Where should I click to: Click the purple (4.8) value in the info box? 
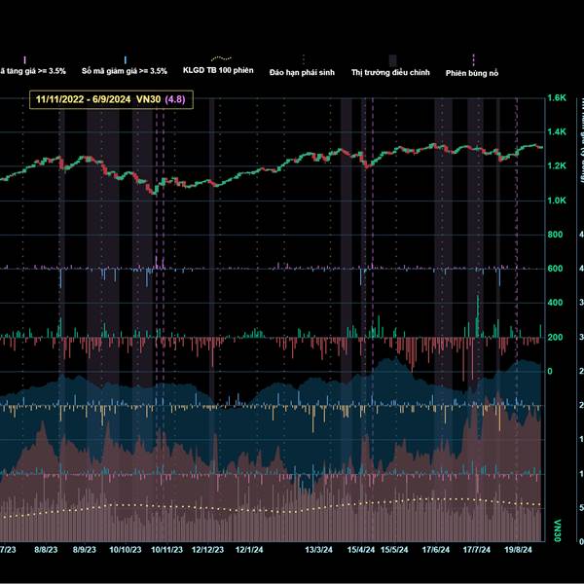173,98
